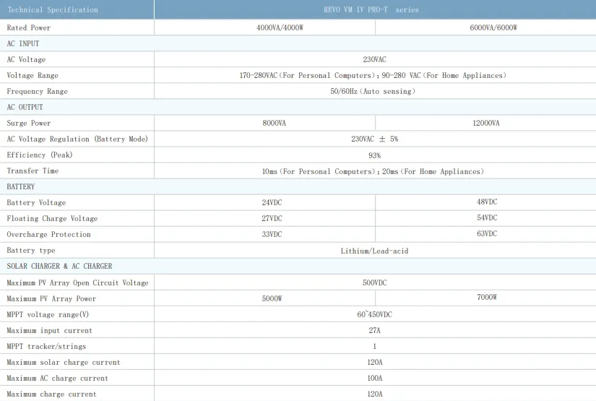The height and width of the screenshot is (401, 596).
Task: Click the "Technical Specification" header cell
Action: [52, 10]
